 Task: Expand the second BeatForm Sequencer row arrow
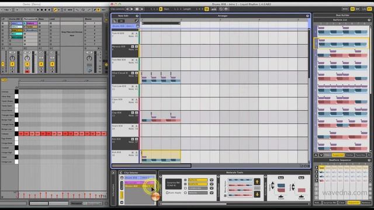(316, 172)
